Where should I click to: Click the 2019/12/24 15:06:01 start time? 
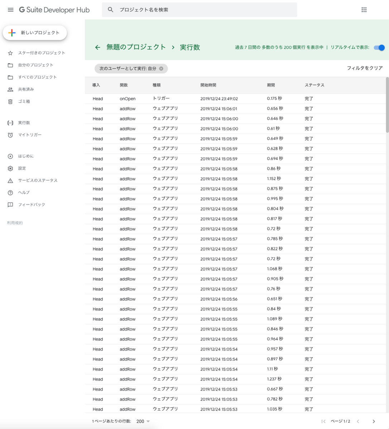point(218,109)
